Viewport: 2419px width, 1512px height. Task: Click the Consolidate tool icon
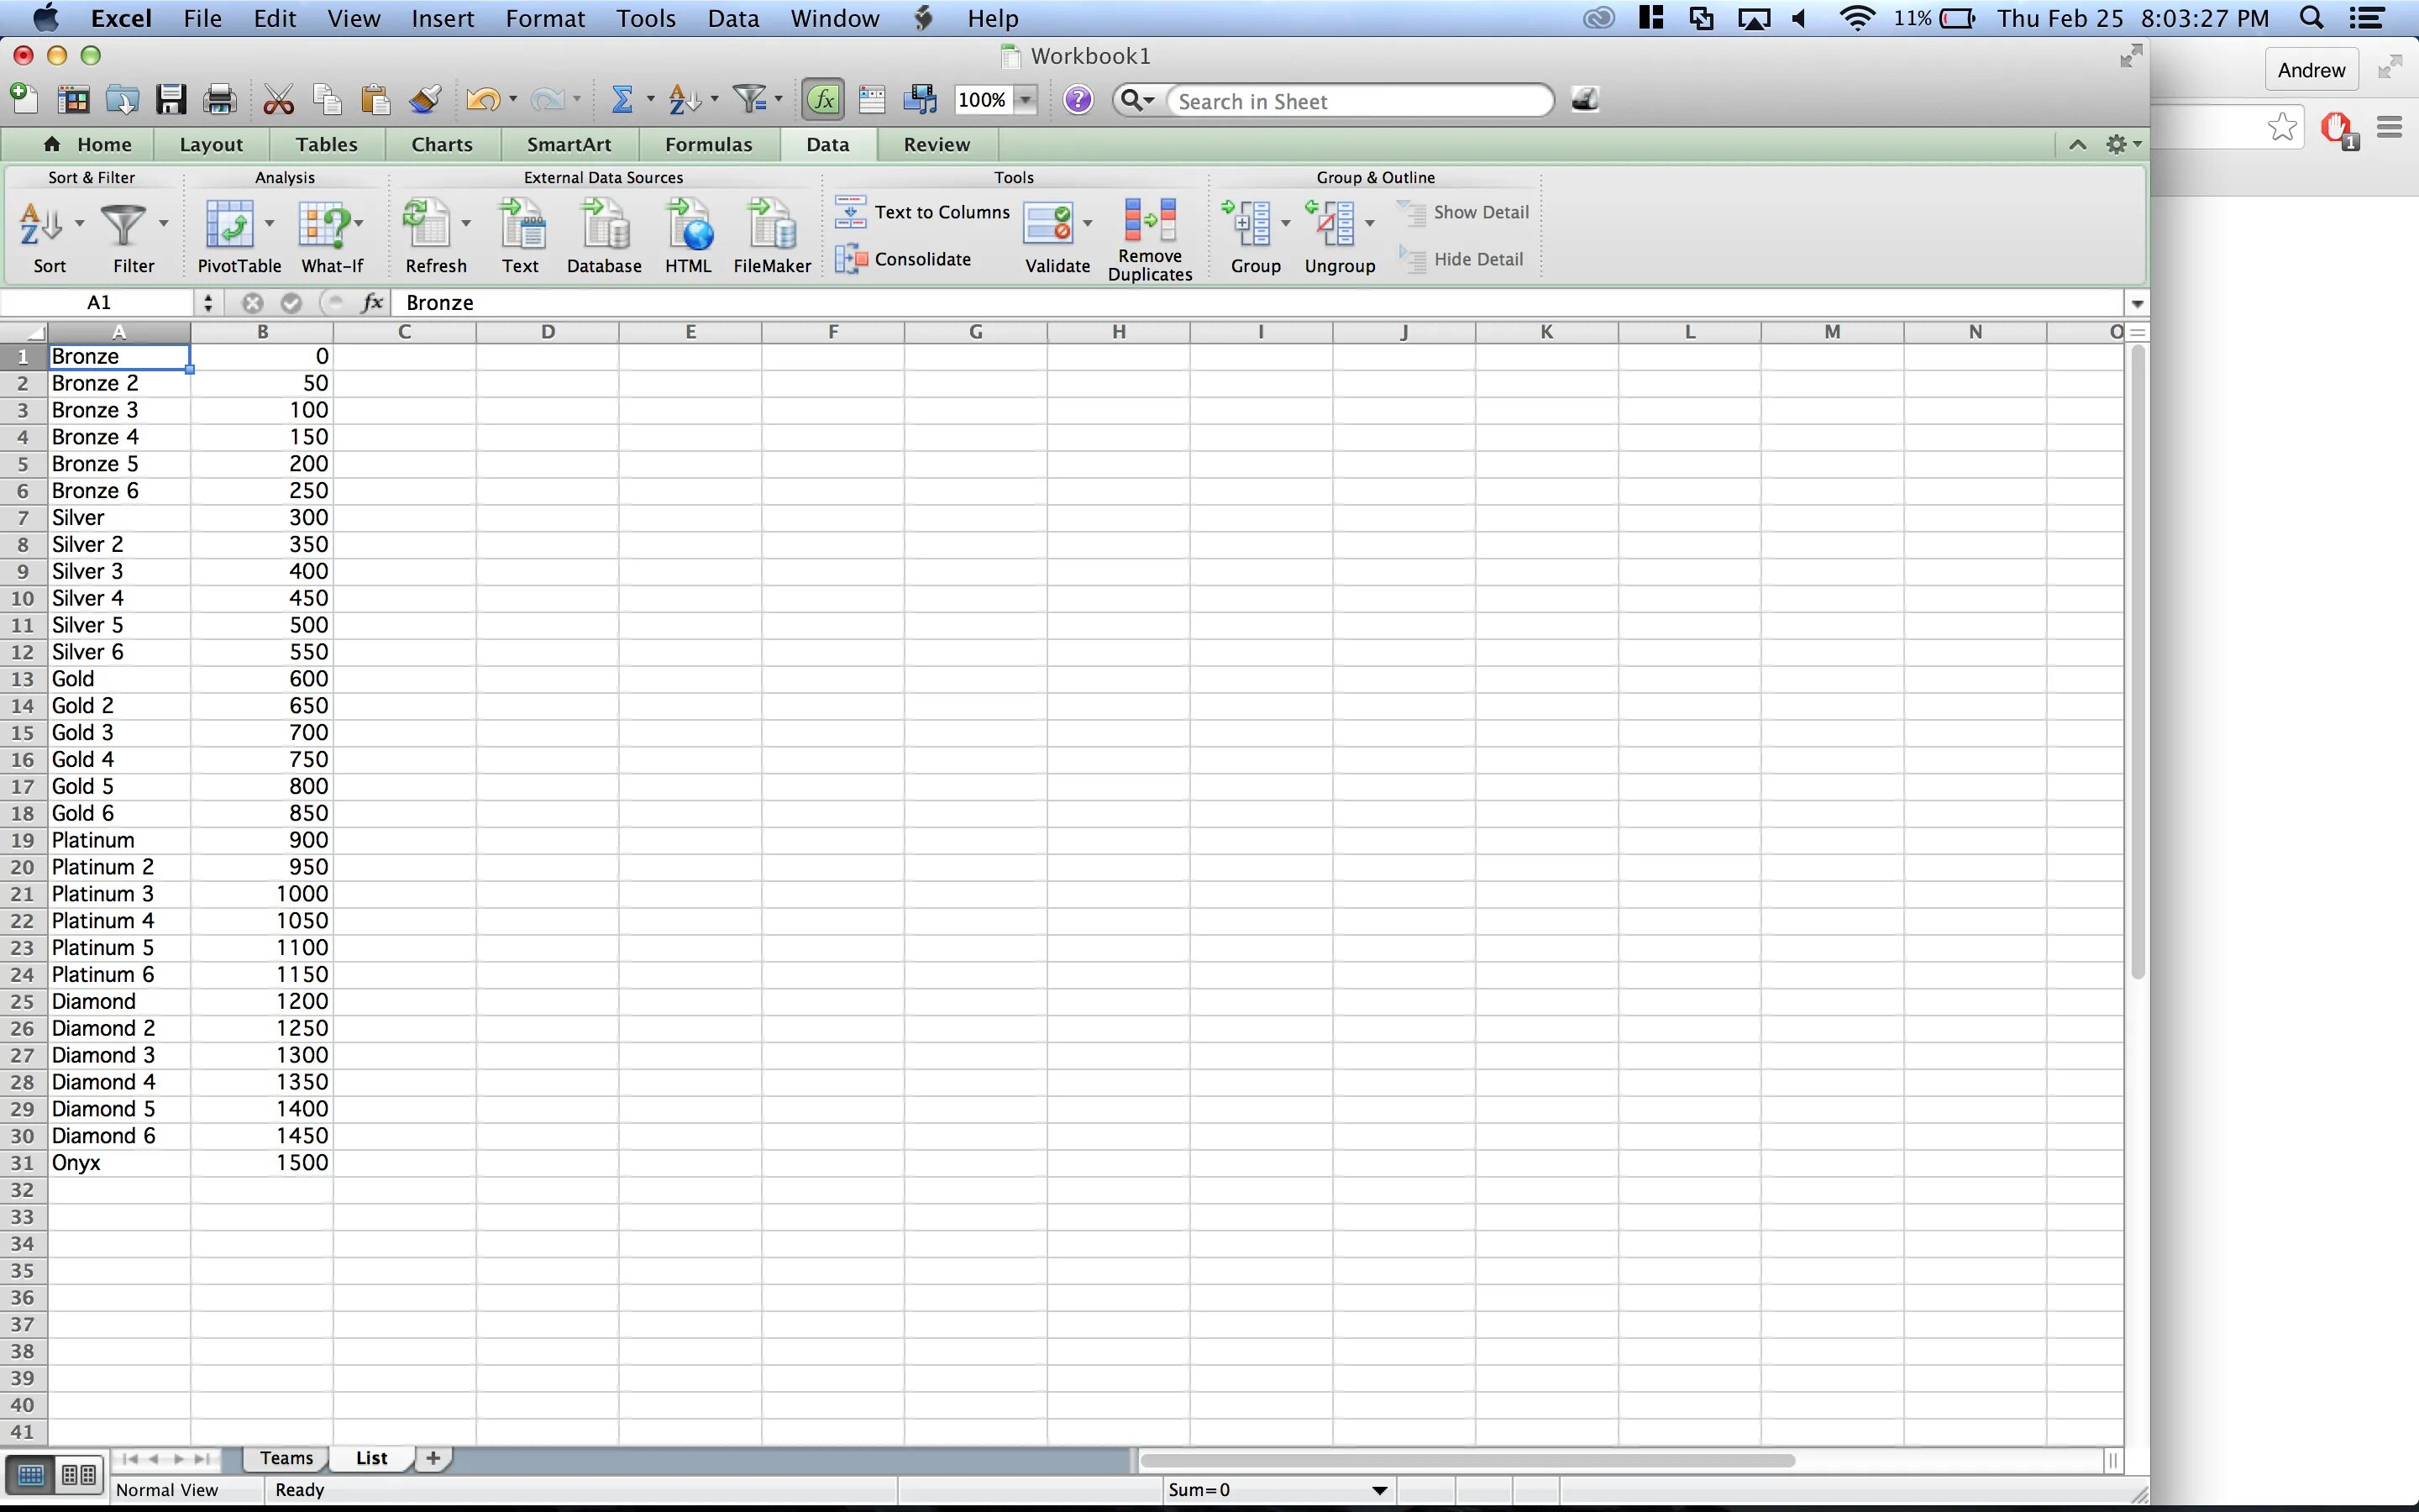click(x=851, y=259)
